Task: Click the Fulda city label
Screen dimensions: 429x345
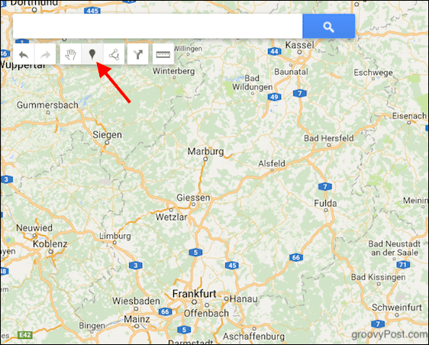Action: tap(325, 204)
